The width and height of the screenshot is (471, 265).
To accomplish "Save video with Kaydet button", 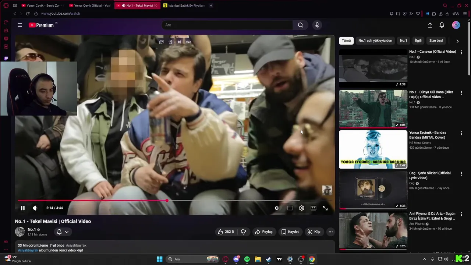I will click(290, 232).
